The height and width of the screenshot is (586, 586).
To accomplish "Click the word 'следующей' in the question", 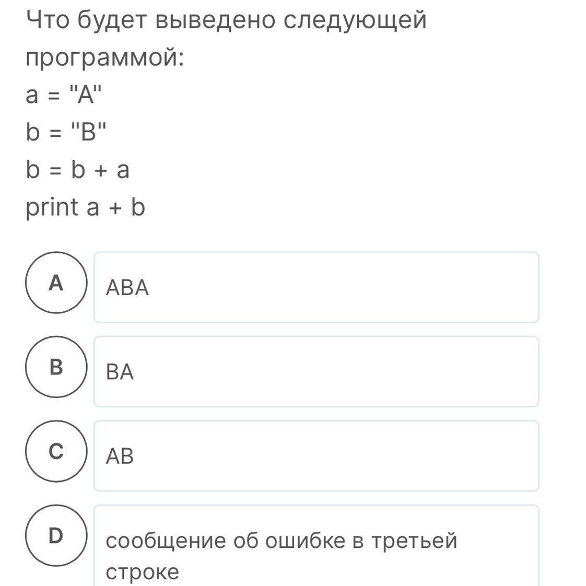I will pyautogui.click(x=355, y=21).
